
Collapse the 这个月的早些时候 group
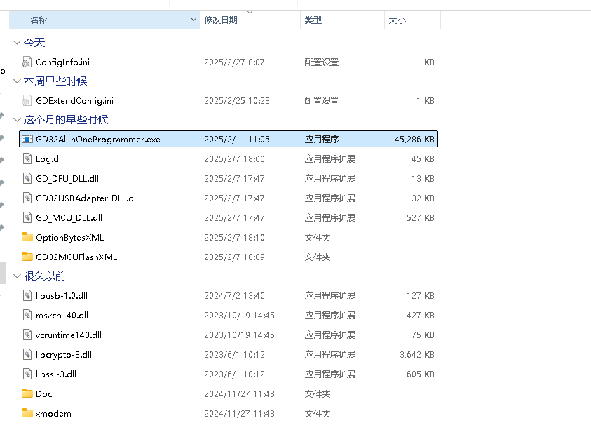pos(17,120)
